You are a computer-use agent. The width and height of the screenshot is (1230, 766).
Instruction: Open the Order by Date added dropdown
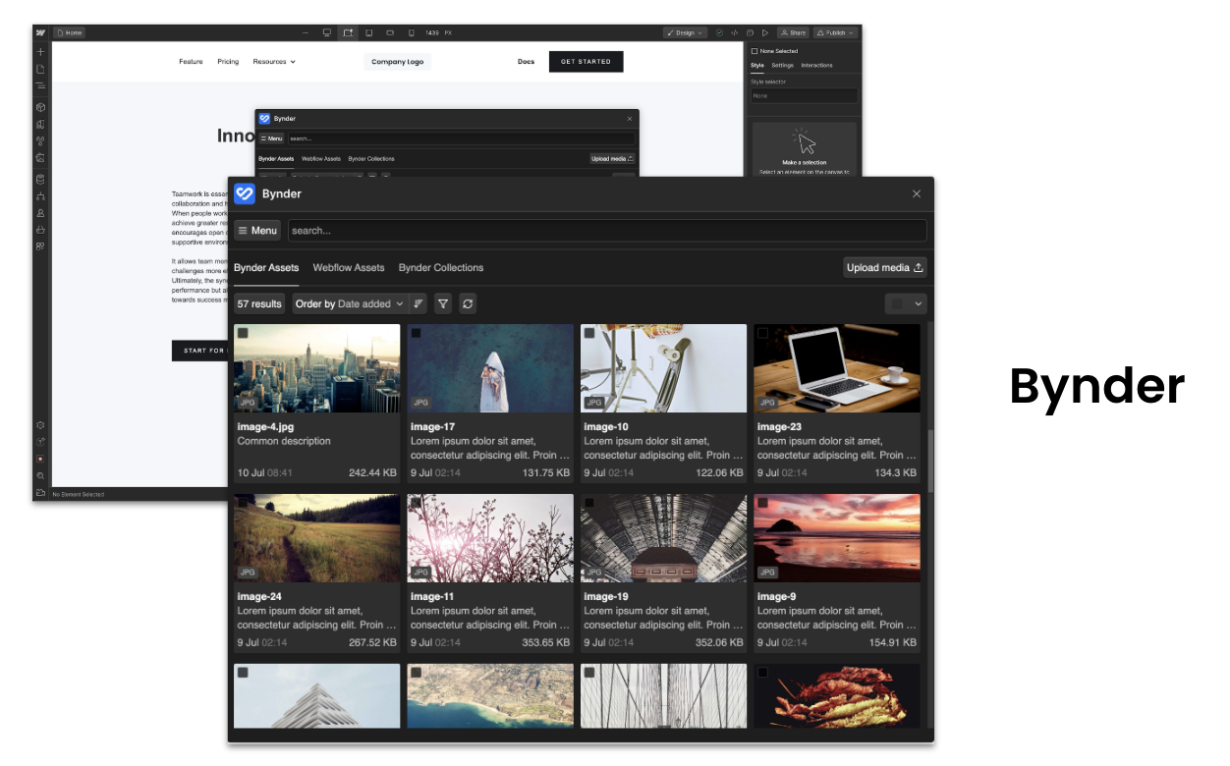tap(350, 304)
